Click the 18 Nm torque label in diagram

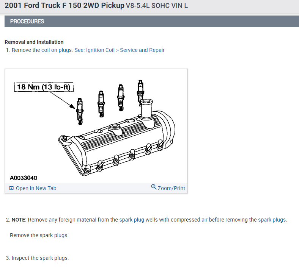pos(44,87)
